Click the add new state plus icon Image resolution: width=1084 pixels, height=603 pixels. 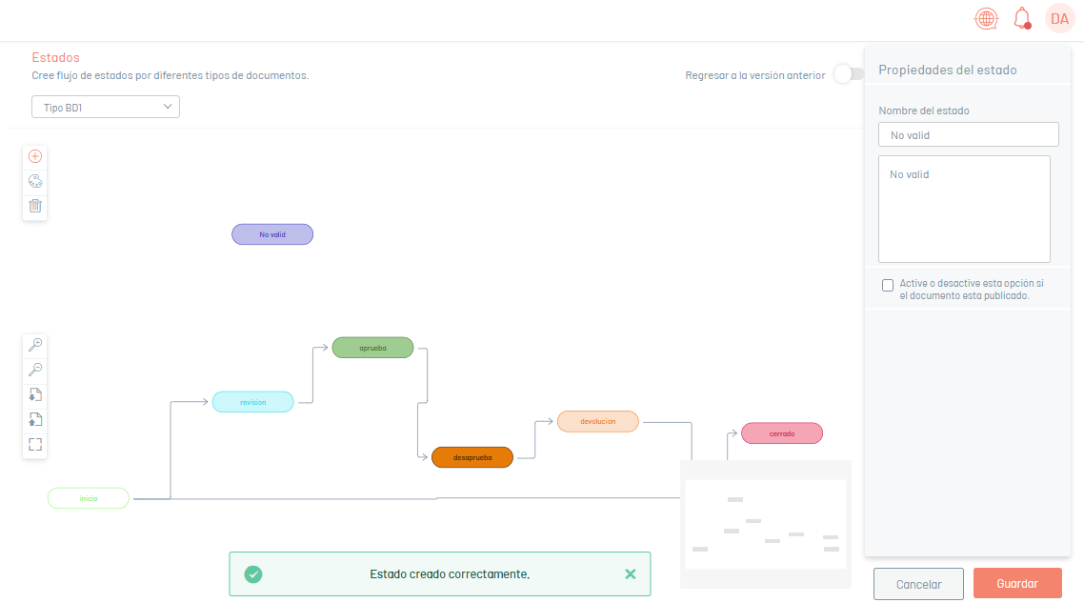pyautogui.click(x=35, y=156)
